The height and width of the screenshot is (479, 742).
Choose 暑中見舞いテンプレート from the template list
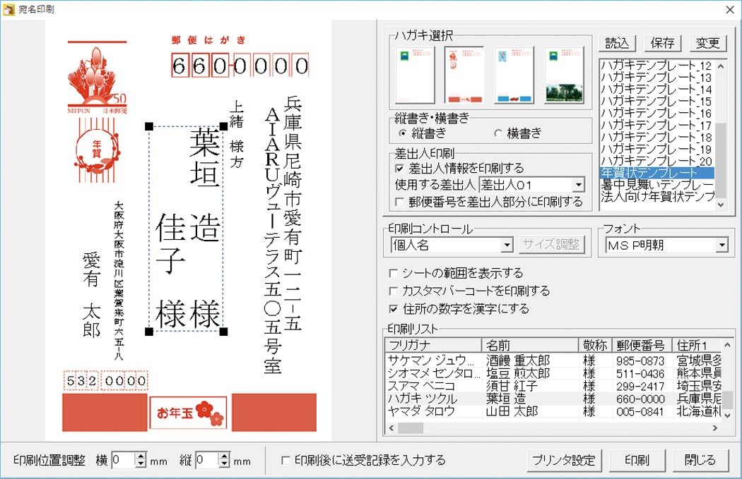[x=657, y=184]
